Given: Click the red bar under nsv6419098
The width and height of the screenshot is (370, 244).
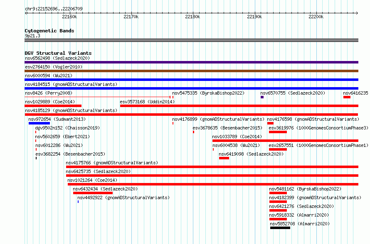Looking at the screenshot, I should (224, 158).
